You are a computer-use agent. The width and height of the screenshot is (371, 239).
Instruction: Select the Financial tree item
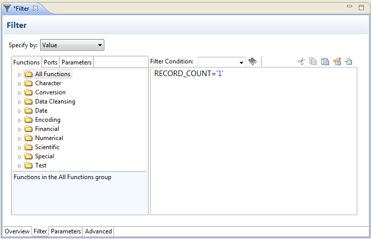click(x=47, y=129)
